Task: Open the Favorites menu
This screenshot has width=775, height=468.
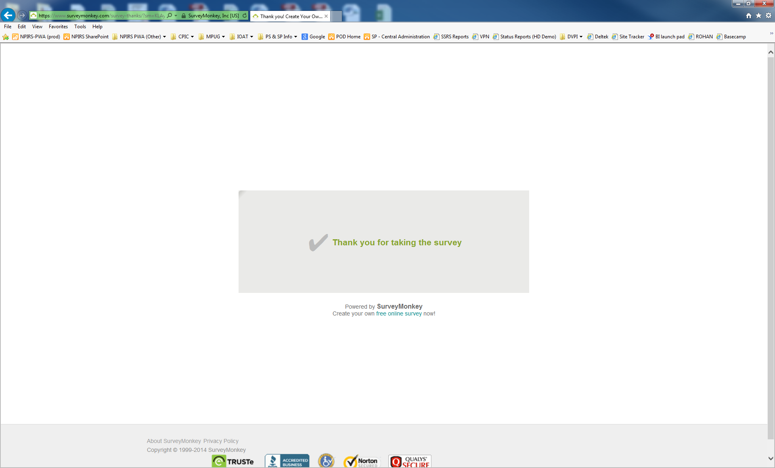Action: [x=58, y=27]
